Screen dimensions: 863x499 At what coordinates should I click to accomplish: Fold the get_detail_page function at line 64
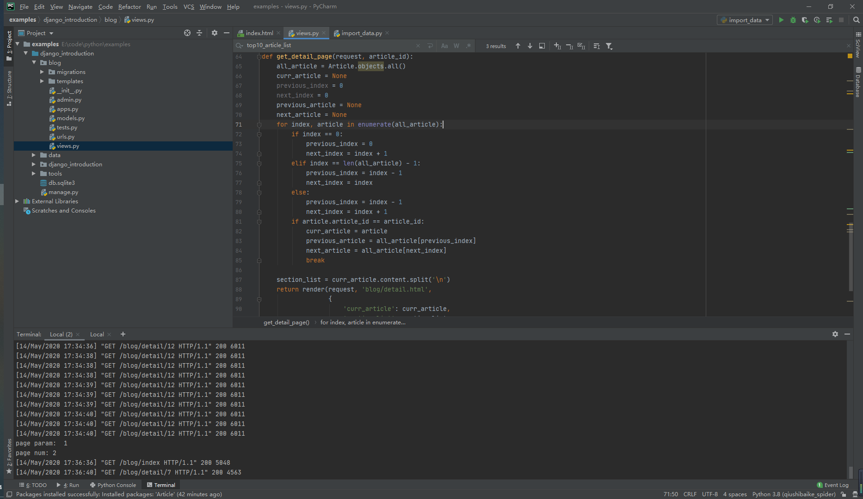pos(259,56)
